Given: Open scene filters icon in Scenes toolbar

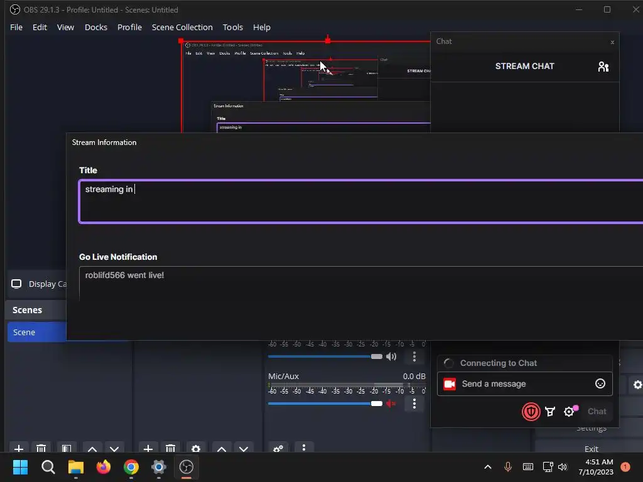Looking at the screenshot, I should pos(67,448).
